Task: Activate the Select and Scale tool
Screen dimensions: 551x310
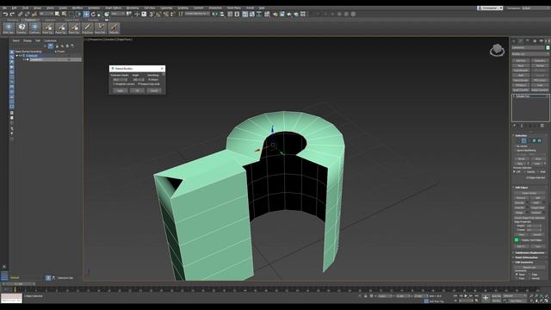Action: tap(99, 14)
